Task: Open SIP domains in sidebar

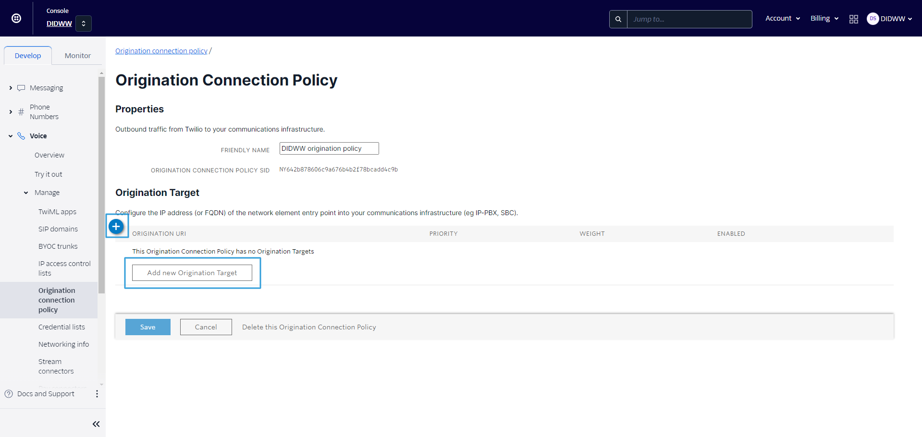Action: point(58,229)
